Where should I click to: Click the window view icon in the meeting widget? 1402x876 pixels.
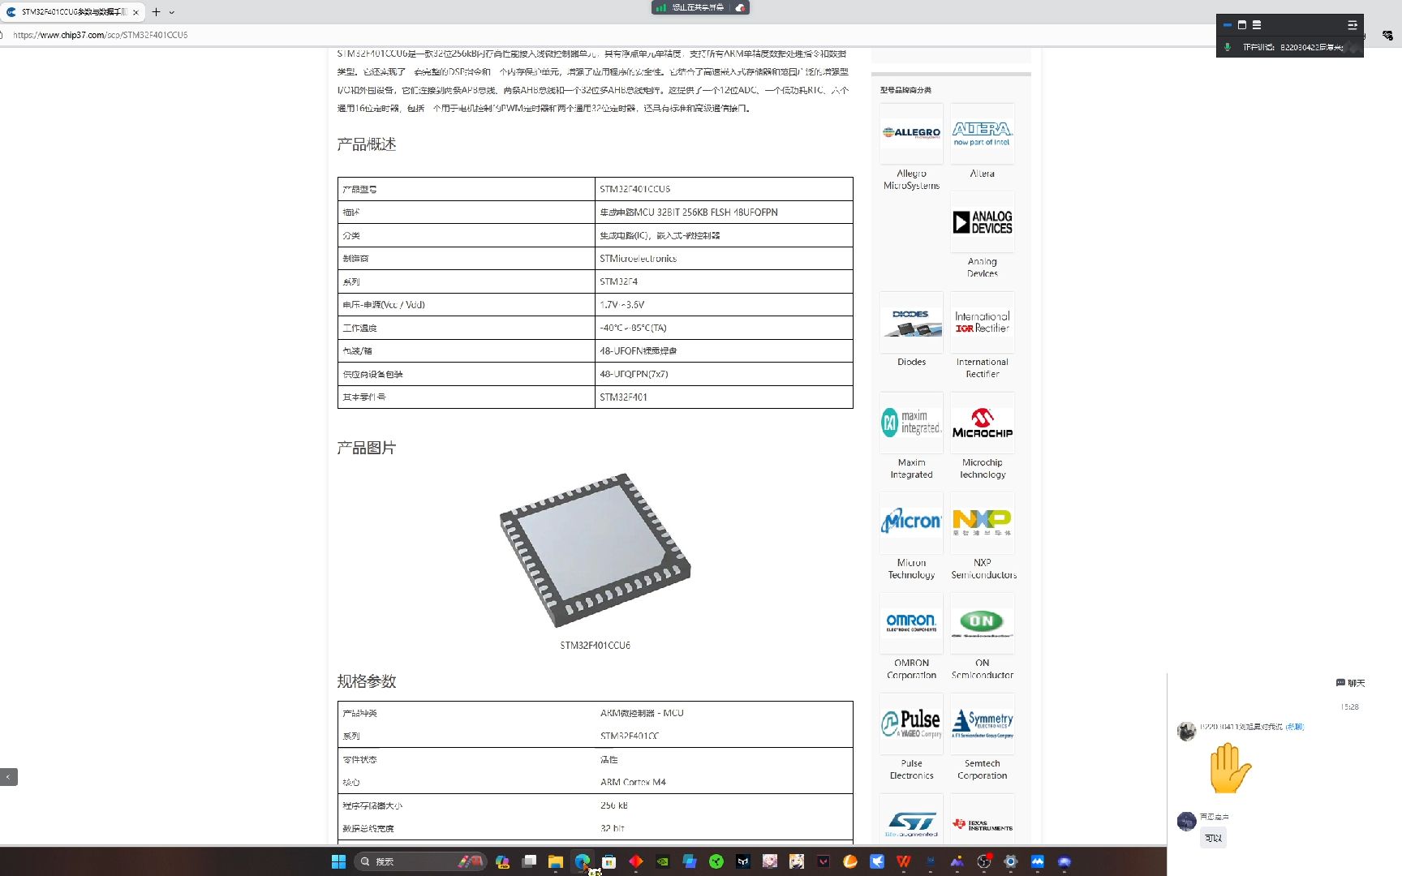tap(1242, 25)
